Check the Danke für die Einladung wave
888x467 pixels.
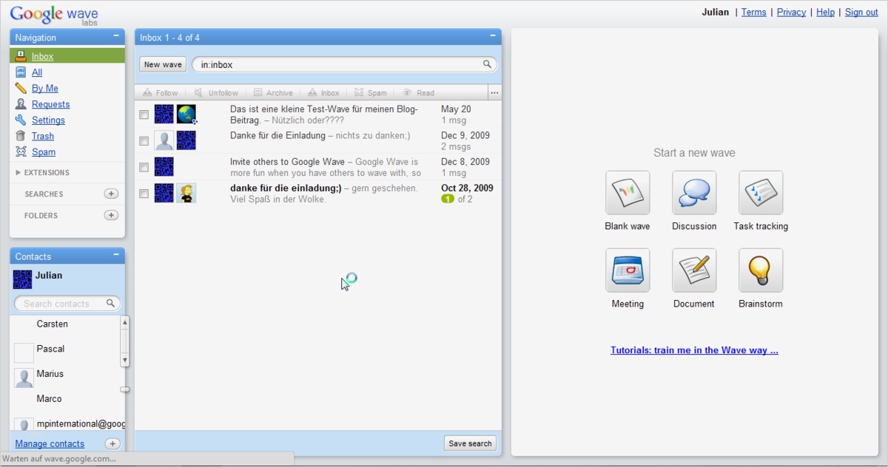pos(144,141)
